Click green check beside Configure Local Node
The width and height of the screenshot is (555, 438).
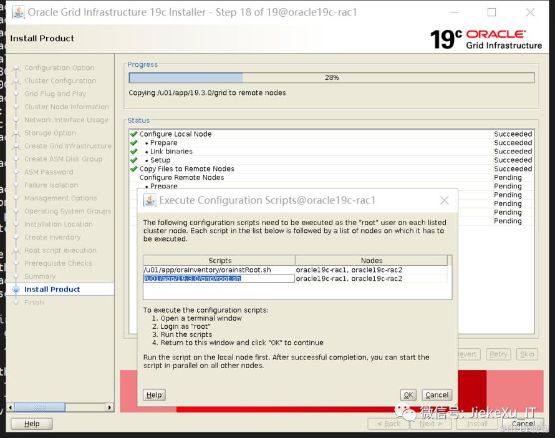click(133, 134)
